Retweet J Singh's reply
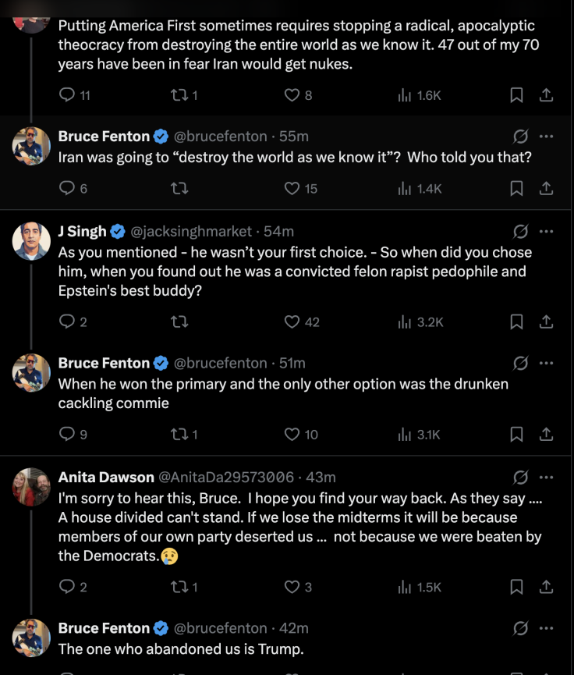 179,321
